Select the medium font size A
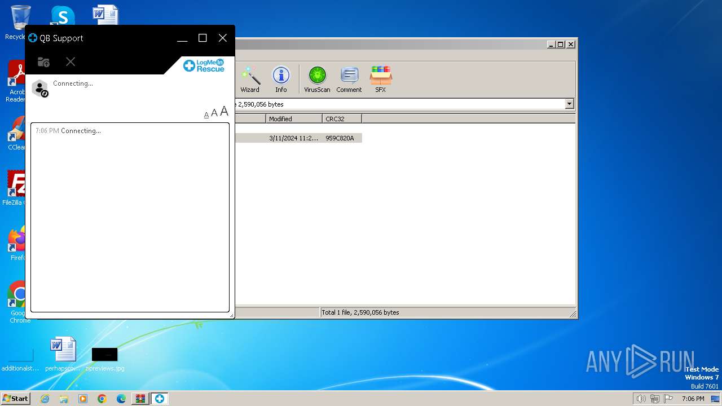This screenshot has width=722, height=406. pos(214,113)
